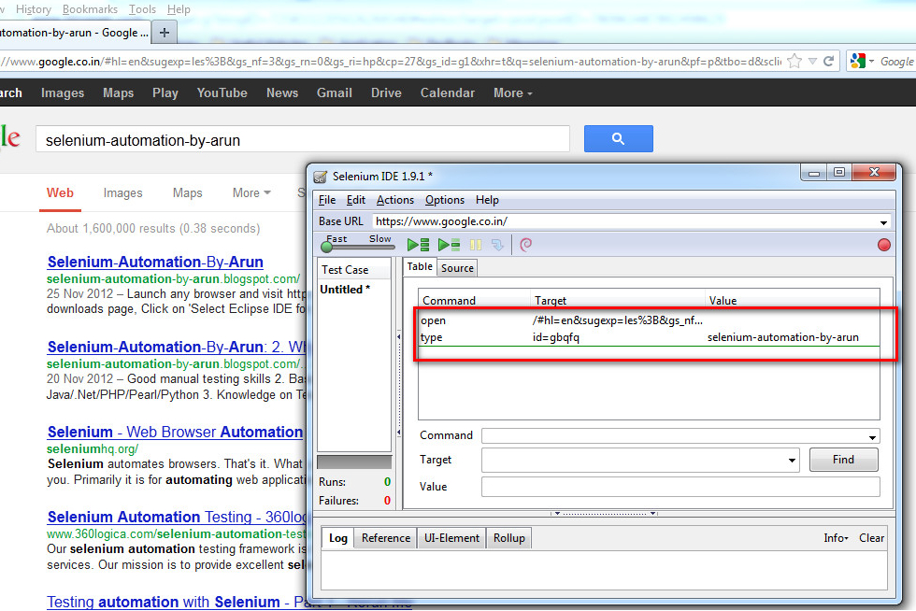Open the Actions menu
Screen dimensions: 916x611
tap(394, 200)
